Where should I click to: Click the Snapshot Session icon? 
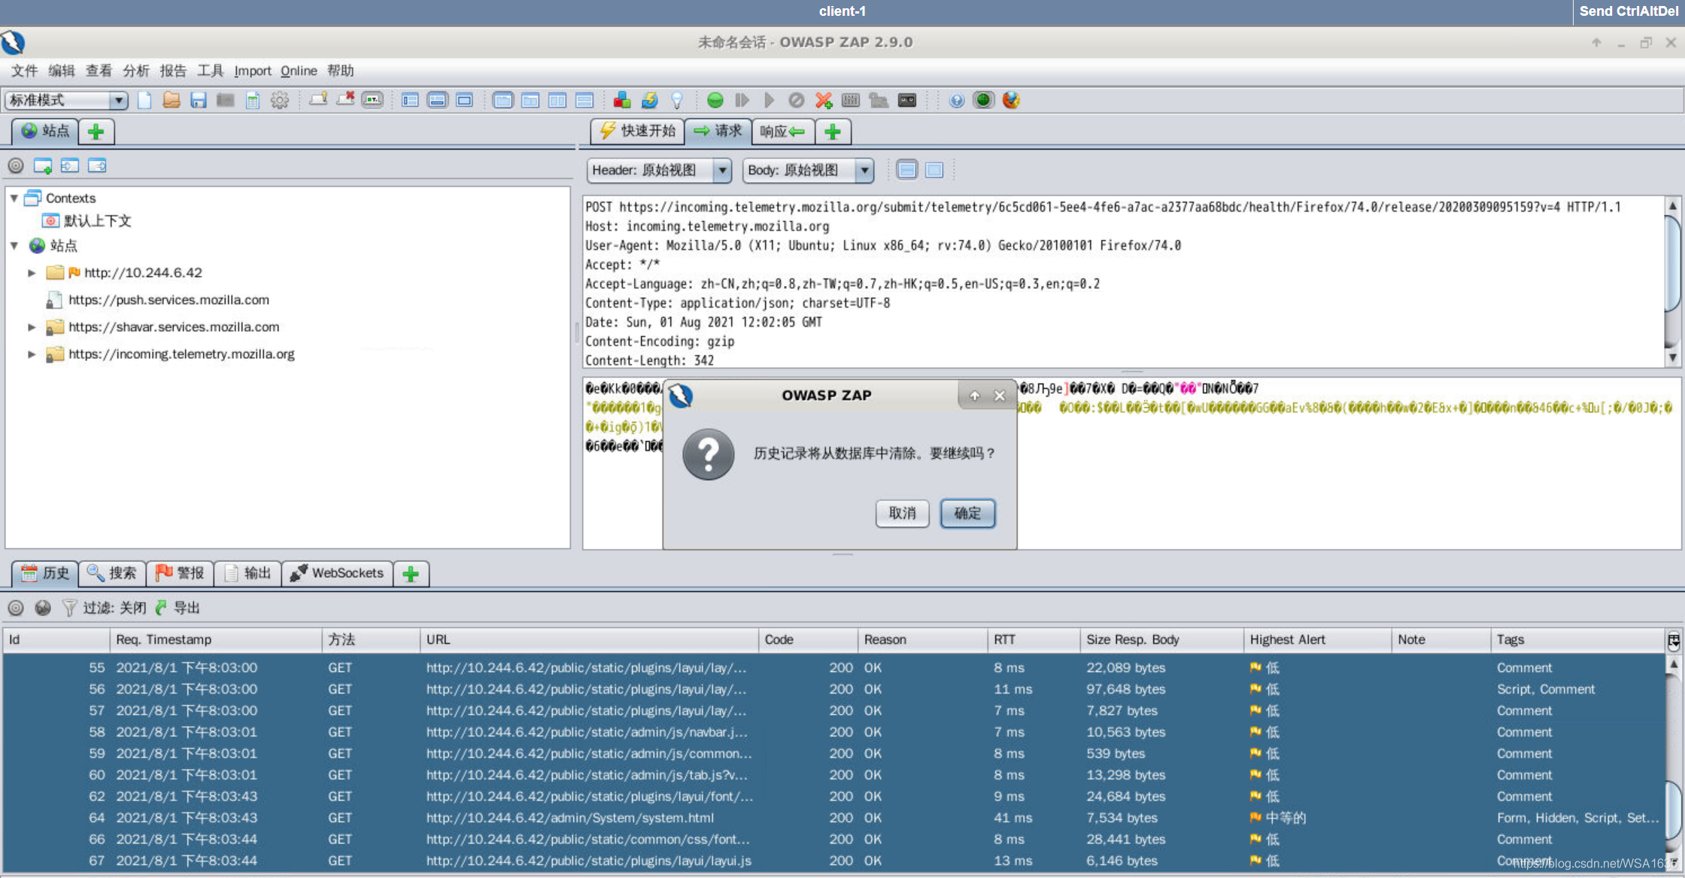coord(226,100)
